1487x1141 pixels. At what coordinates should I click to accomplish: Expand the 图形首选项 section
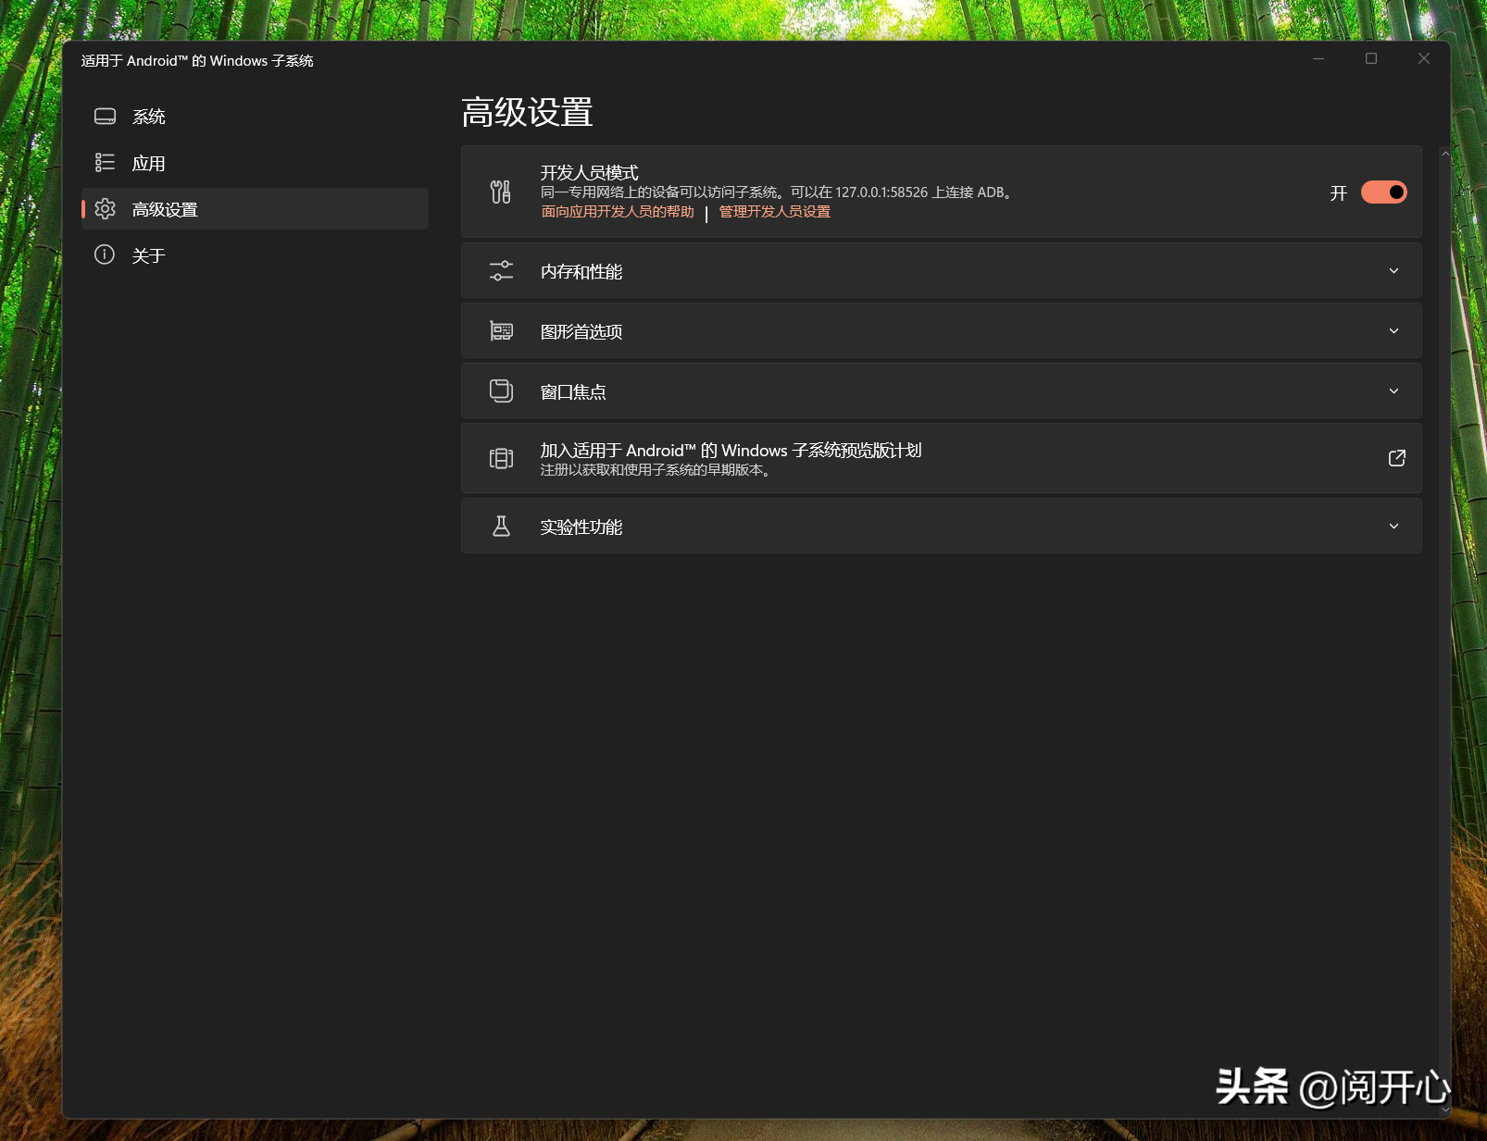[1393, 330]
